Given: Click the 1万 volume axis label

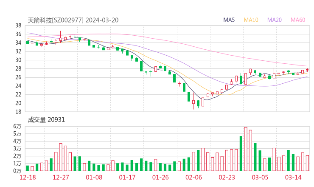Looking at the screenshot, I should (17, 164).
